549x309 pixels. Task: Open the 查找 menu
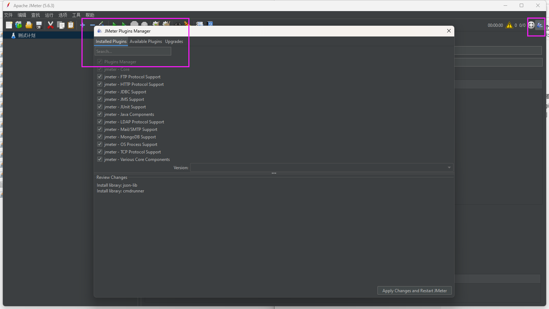(35, 15)
